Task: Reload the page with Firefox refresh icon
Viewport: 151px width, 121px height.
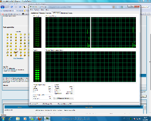Action: coord(12,7)
